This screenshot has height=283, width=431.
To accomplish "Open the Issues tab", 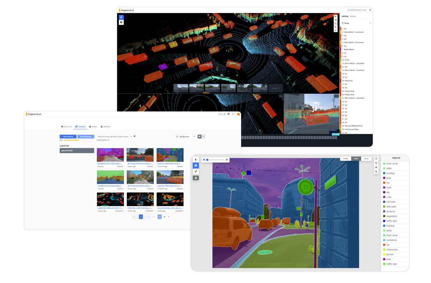I will 93,127.
